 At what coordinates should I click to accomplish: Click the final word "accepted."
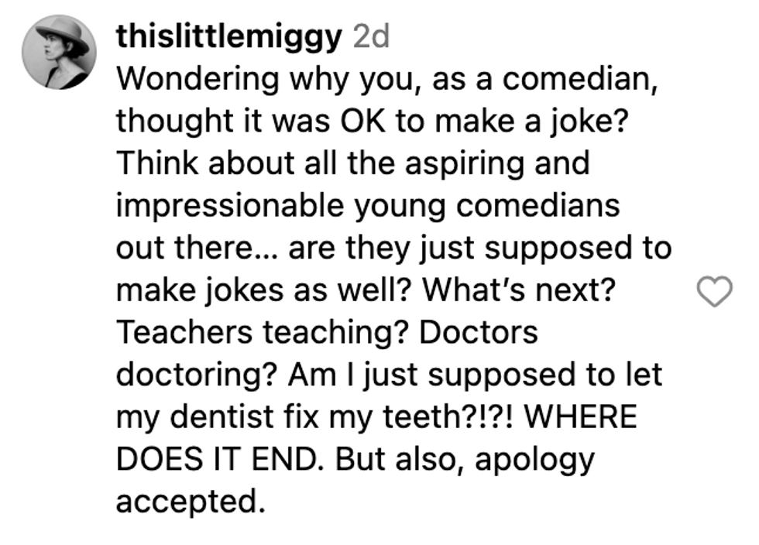coord(191,502)
